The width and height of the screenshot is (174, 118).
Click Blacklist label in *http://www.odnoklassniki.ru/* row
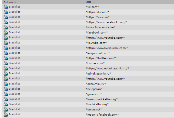[x=14, y=68]
